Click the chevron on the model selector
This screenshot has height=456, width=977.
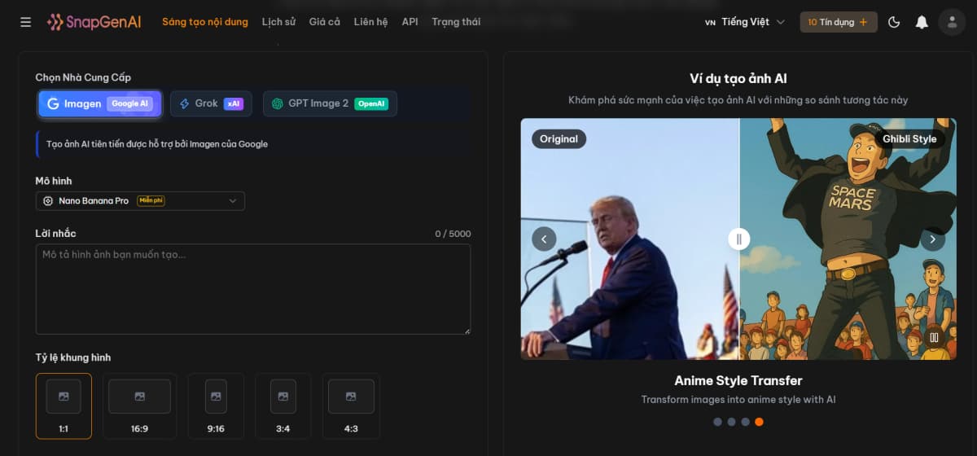[232, 200]
